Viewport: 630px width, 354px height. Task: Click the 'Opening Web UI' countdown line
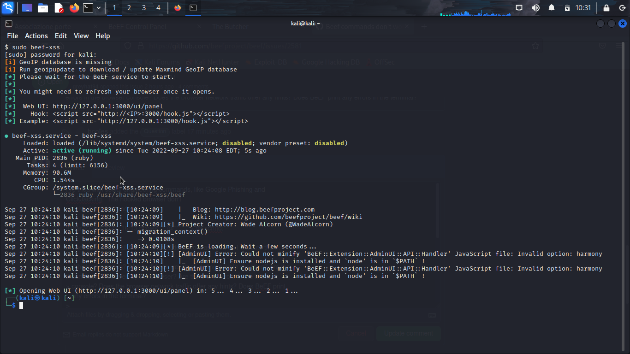click(151, 291)
